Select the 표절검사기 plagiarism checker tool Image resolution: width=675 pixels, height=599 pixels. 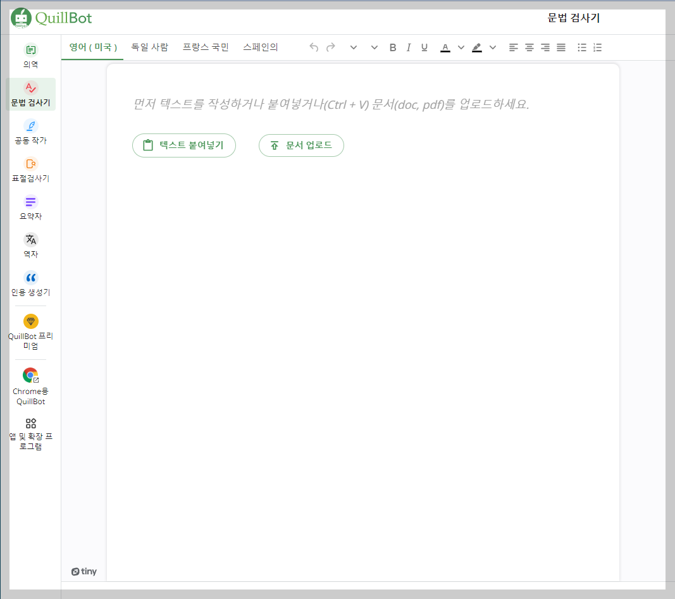pyautogui.click(x=30, y=168)
